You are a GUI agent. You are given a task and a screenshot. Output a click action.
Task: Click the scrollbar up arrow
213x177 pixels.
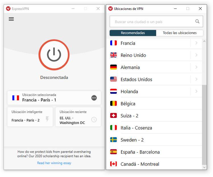coord(204,41)
